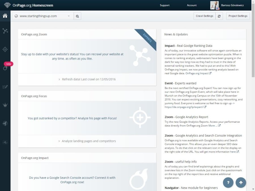Click the refresh crawl icon button
This screenshot has height=191, width=255.
[219, 16]
